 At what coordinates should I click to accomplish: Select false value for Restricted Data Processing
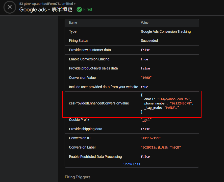(x=145, y=157)
